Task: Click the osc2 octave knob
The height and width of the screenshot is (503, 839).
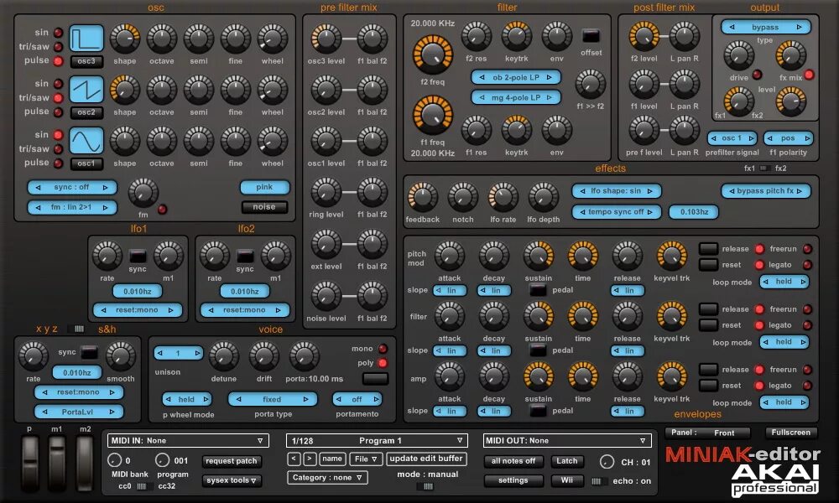Action: point(162,90)
